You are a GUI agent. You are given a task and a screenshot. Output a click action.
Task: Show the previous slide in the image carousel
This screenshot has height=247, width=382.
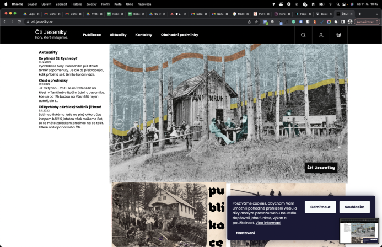[x=119, y=124]
